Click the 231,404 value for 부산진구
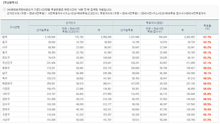 point(51,63)
